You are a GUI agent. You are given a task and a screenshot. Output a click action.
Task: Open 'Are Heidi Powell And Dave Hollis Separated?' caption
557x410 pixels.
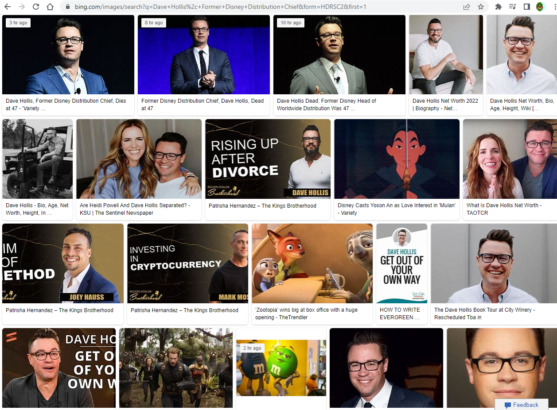click(x=135, y=209)
